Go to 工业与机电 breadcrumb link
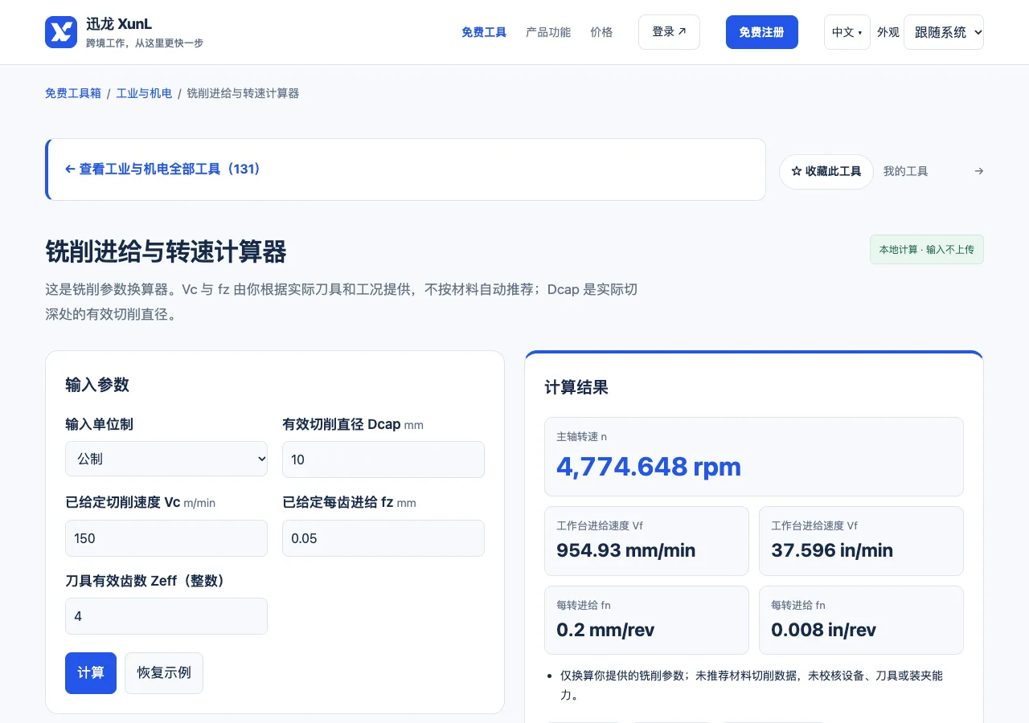 [x=144, y=93]
